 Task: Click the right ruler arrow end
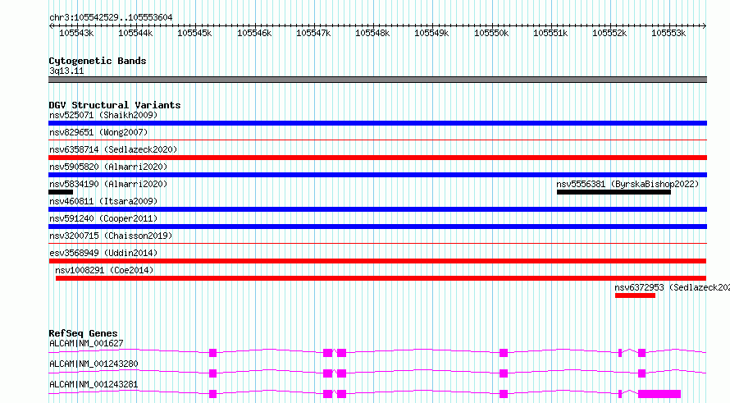(705, 25)
